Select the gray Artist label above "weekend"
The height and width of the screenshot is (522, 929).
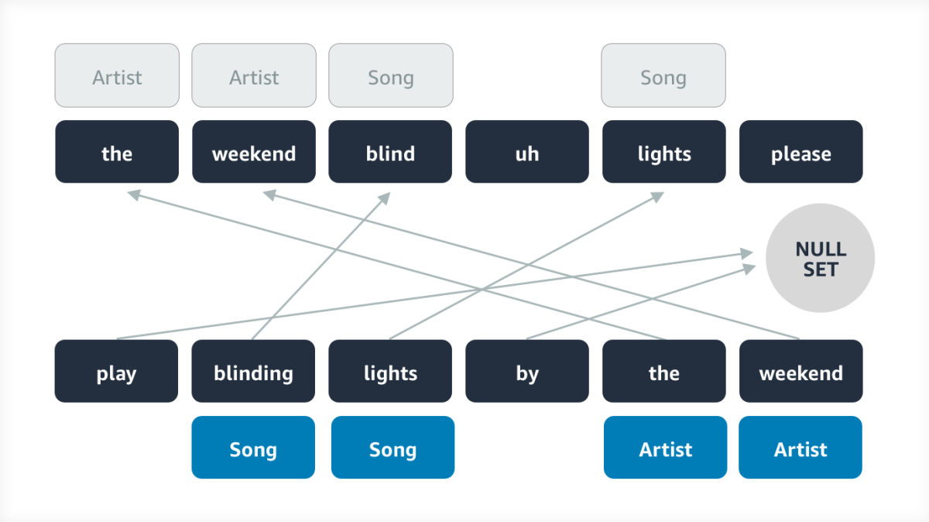[x=254, y=75]
